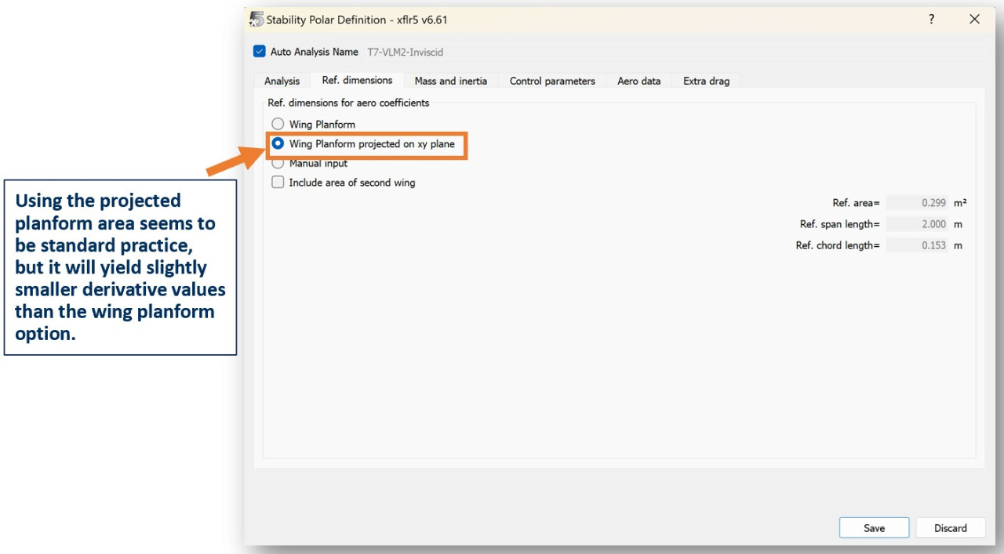Click the xflr5 app icon in title bar

[x=256, y=20]
